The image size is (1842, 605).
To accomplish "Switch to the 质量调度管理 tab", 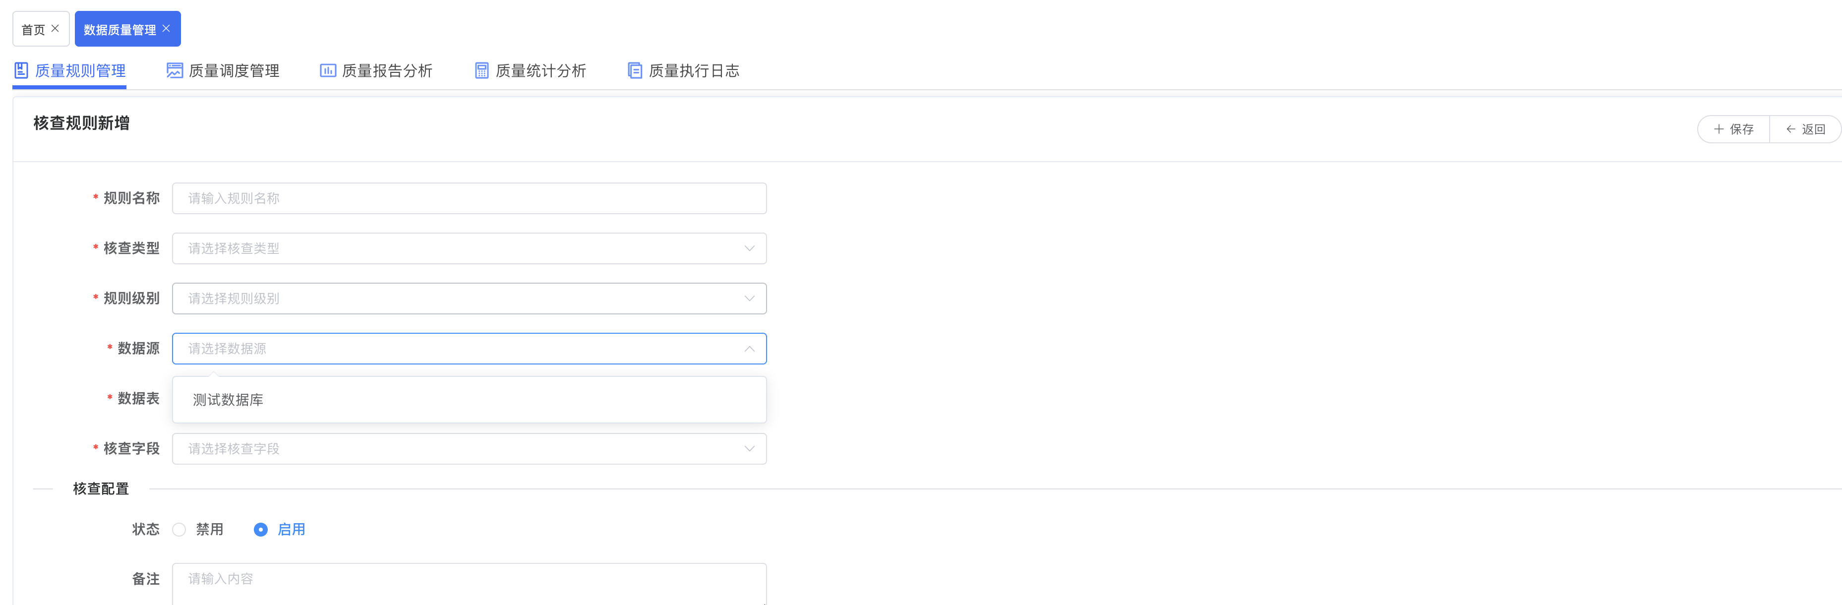I will (x=233, y=71).
